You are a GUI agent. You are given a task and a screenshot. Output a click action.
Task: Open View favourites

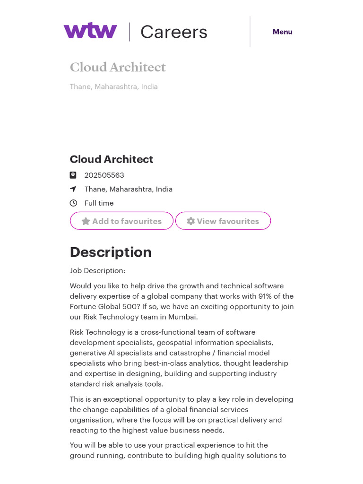point(223,221)
